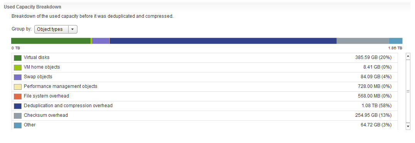Click the File system overhead orange swatch
The width and height of the screenshot is (415, 143).
pyautogui.click(x=18, y=96)
